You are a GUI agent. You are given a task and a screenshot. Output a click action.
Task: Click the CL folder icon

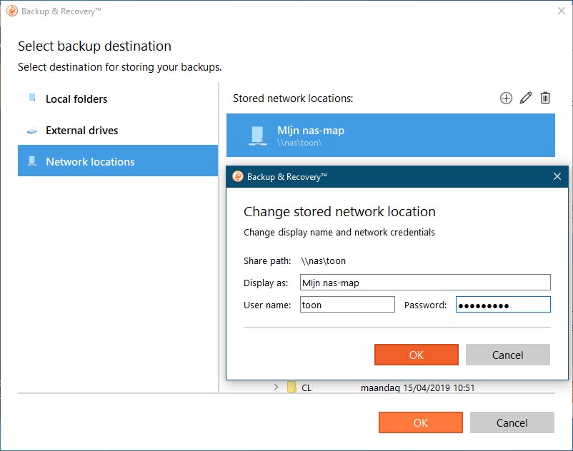292,387
